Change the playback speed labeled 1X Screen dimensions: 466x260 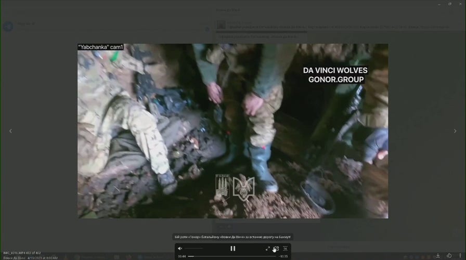click(285, 249)
